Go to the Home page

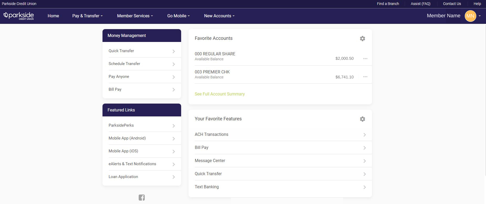coord(53,16)
